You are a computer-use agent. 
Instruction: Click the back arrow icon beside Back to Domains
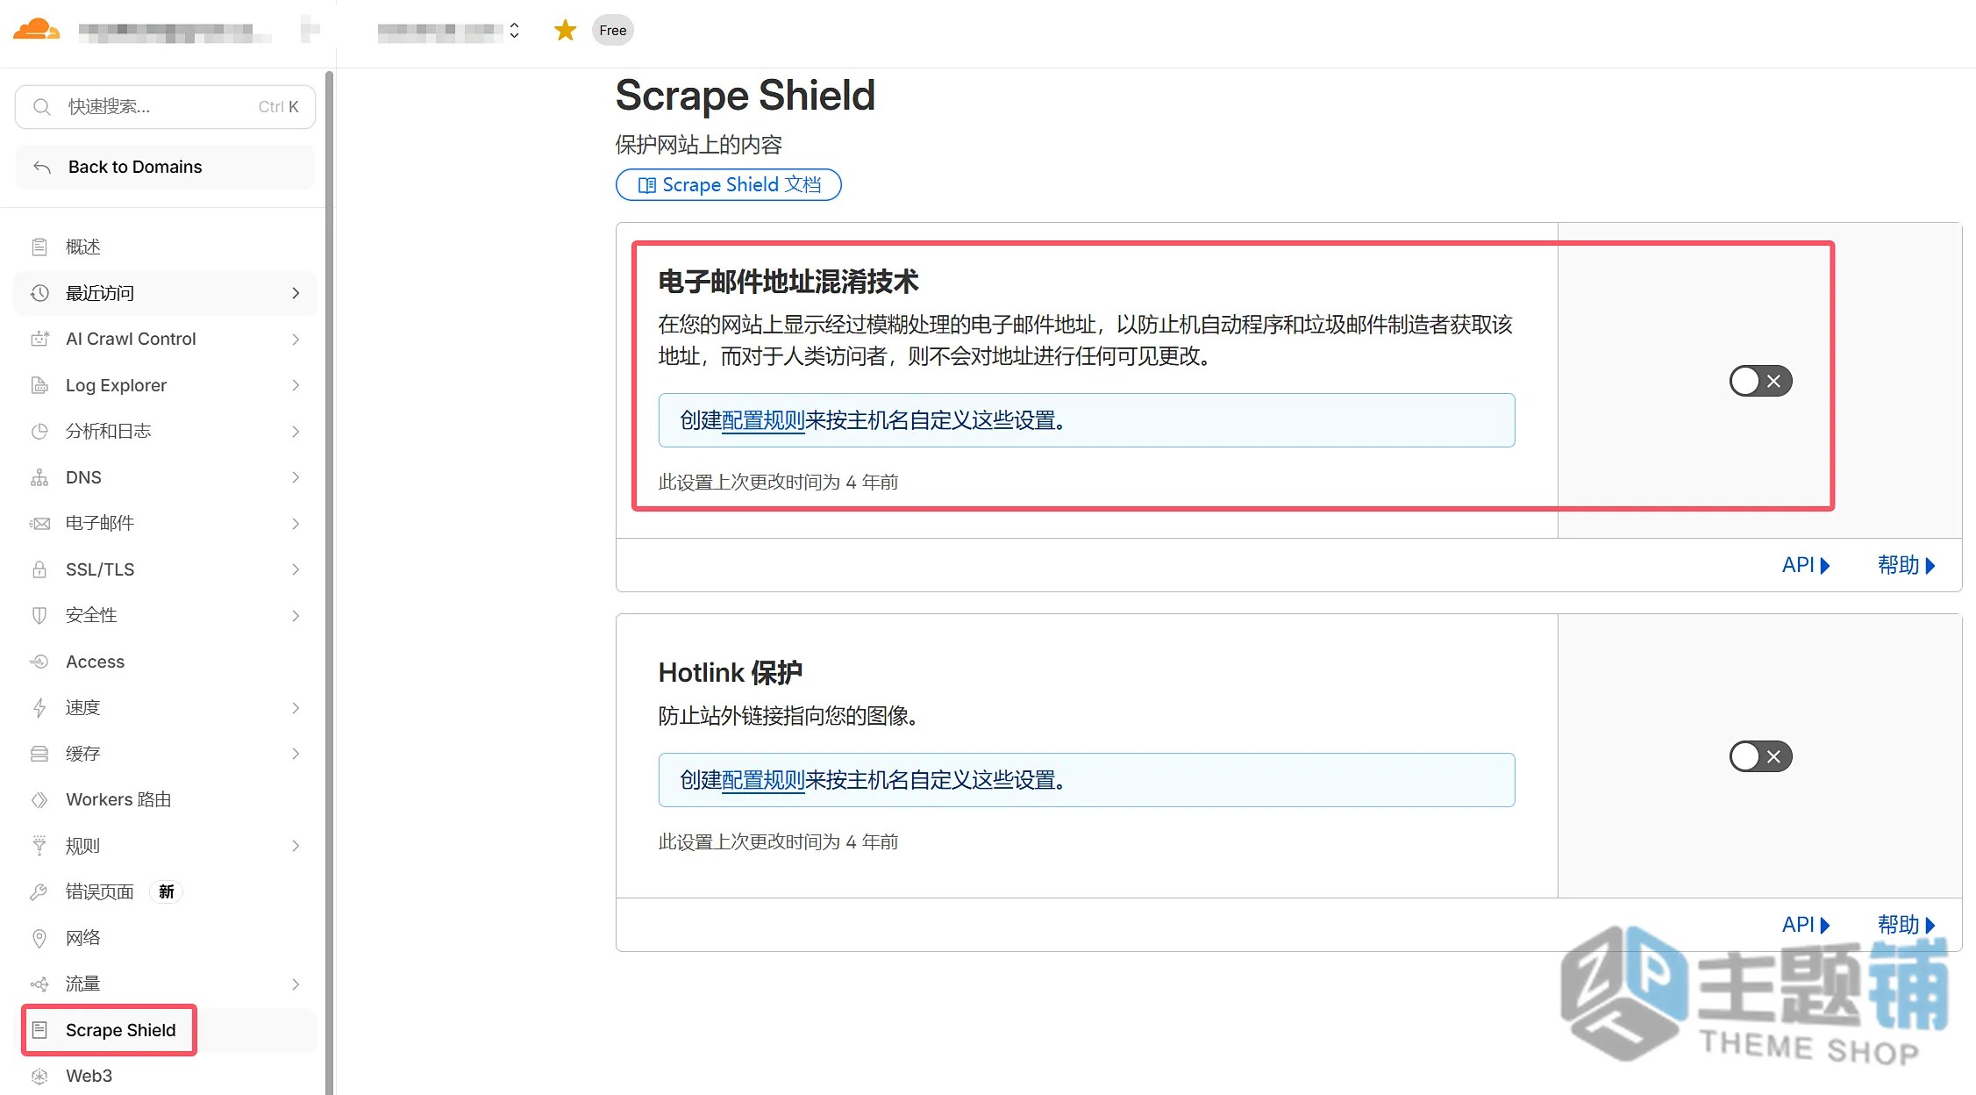(x=42, y=167)
